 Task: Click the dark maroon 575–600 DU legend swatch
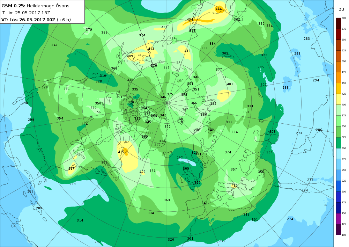pos(339,23)
